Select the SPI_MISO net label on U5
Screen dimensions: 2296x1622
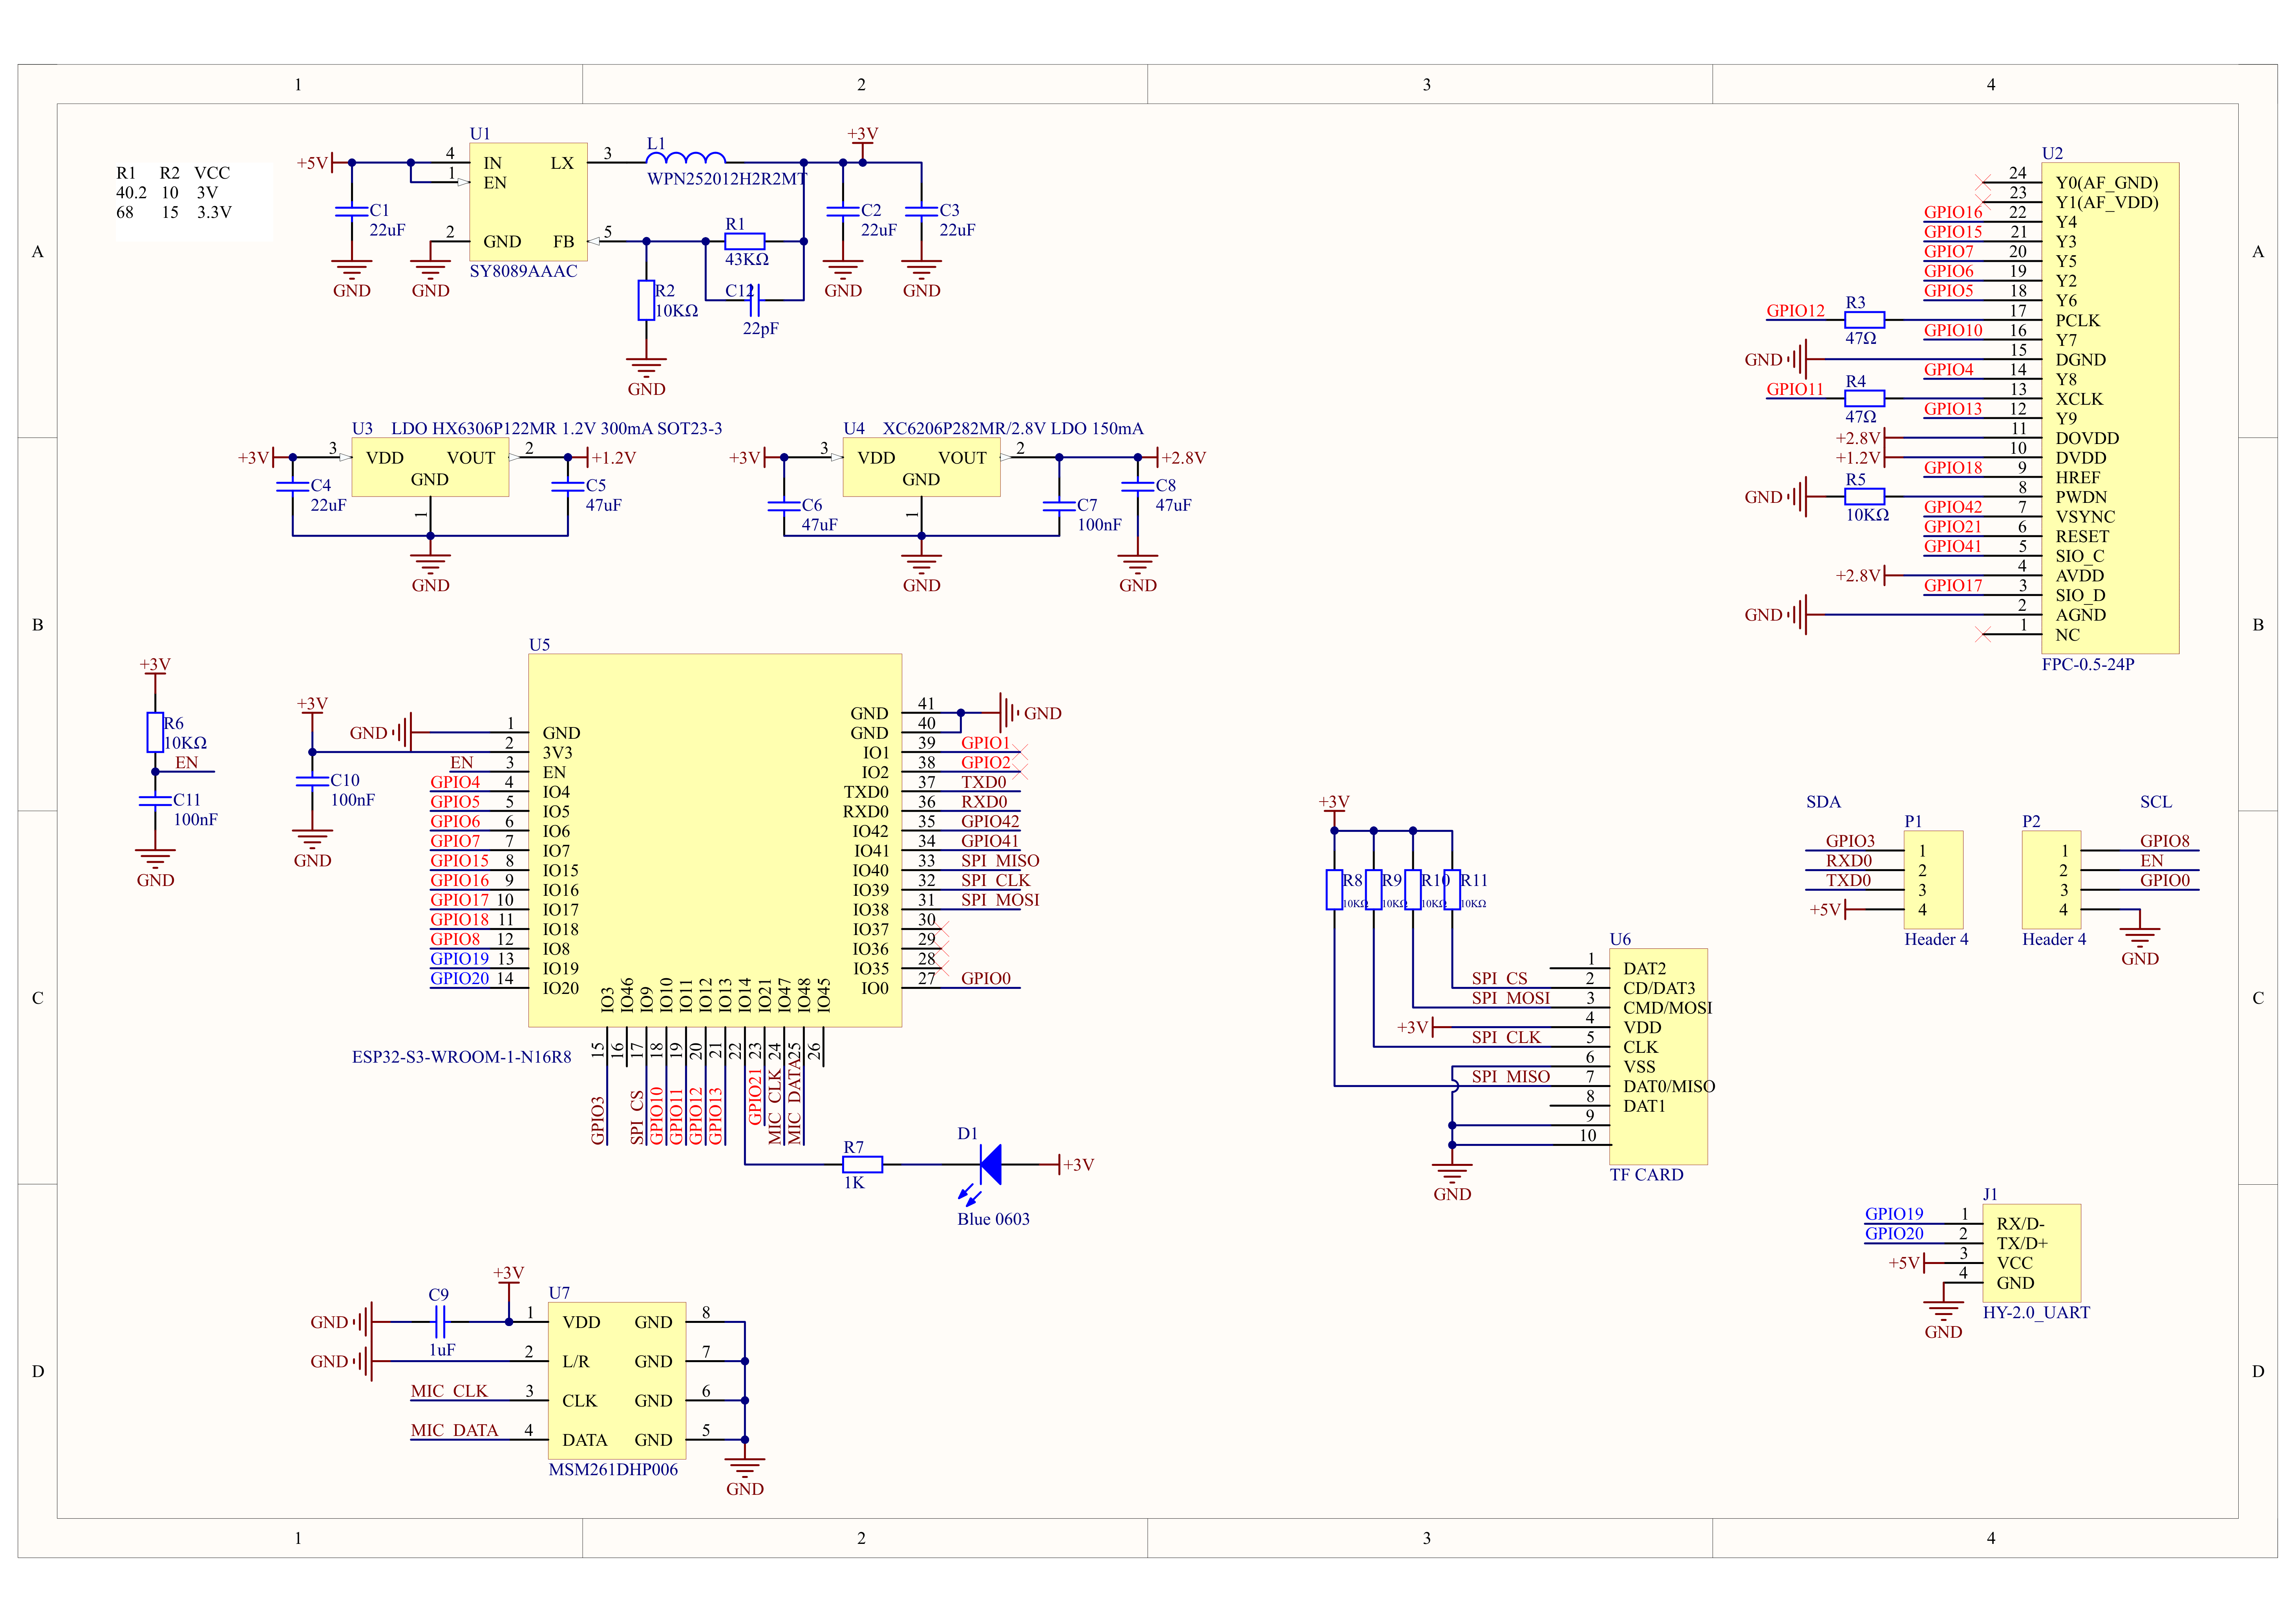click(x=1000, y=861)
